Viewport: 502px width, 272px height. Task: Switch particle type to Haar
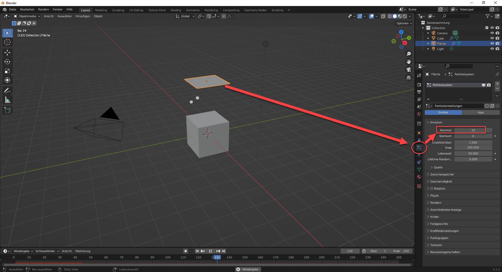pyautogui.click(x=481, y=112)
